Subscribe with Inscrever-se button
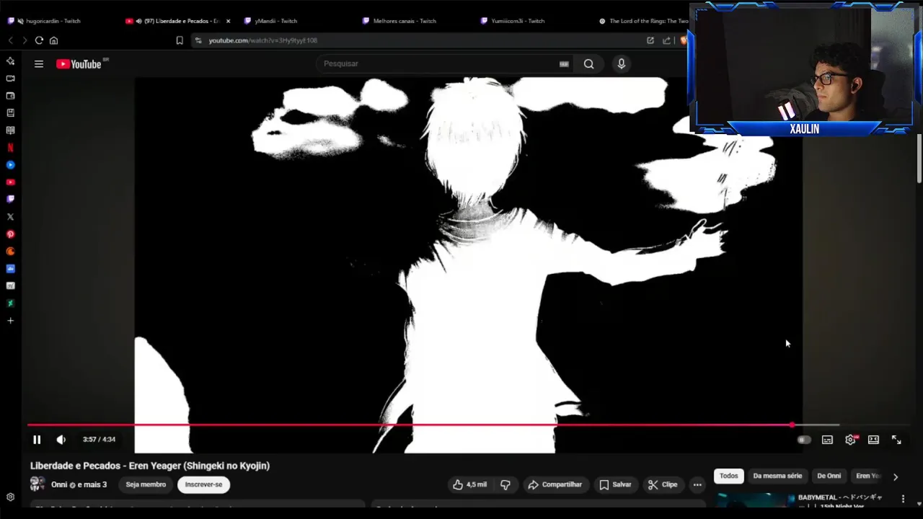 [x=203, y=484]
